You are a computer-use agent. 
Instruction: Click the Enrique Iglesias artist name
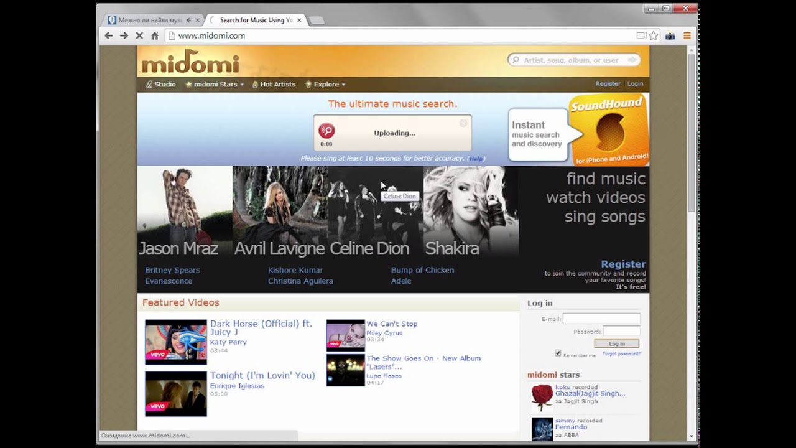click(237, 386)
